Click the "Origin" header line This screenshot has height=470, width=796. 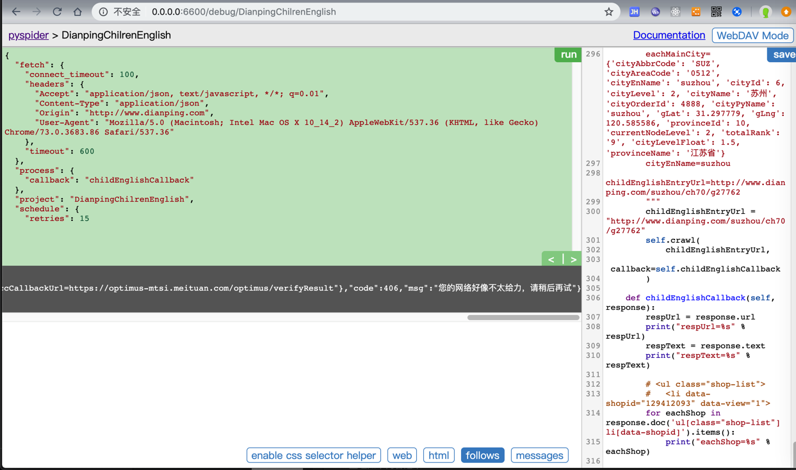[123, 113]
